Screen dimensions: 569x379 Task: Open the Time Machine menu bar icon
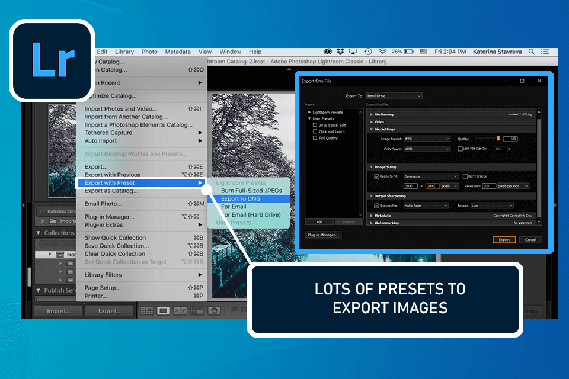[368, 52]
